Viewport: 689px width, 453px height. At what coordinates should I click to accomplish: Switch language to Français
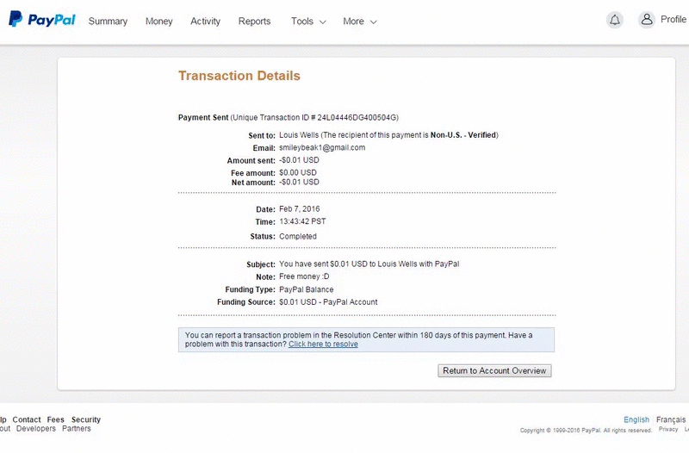[671, 419]
